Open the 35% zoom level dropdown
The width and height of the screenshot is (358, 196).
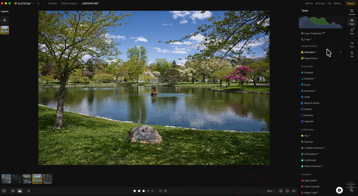[271, 191]
